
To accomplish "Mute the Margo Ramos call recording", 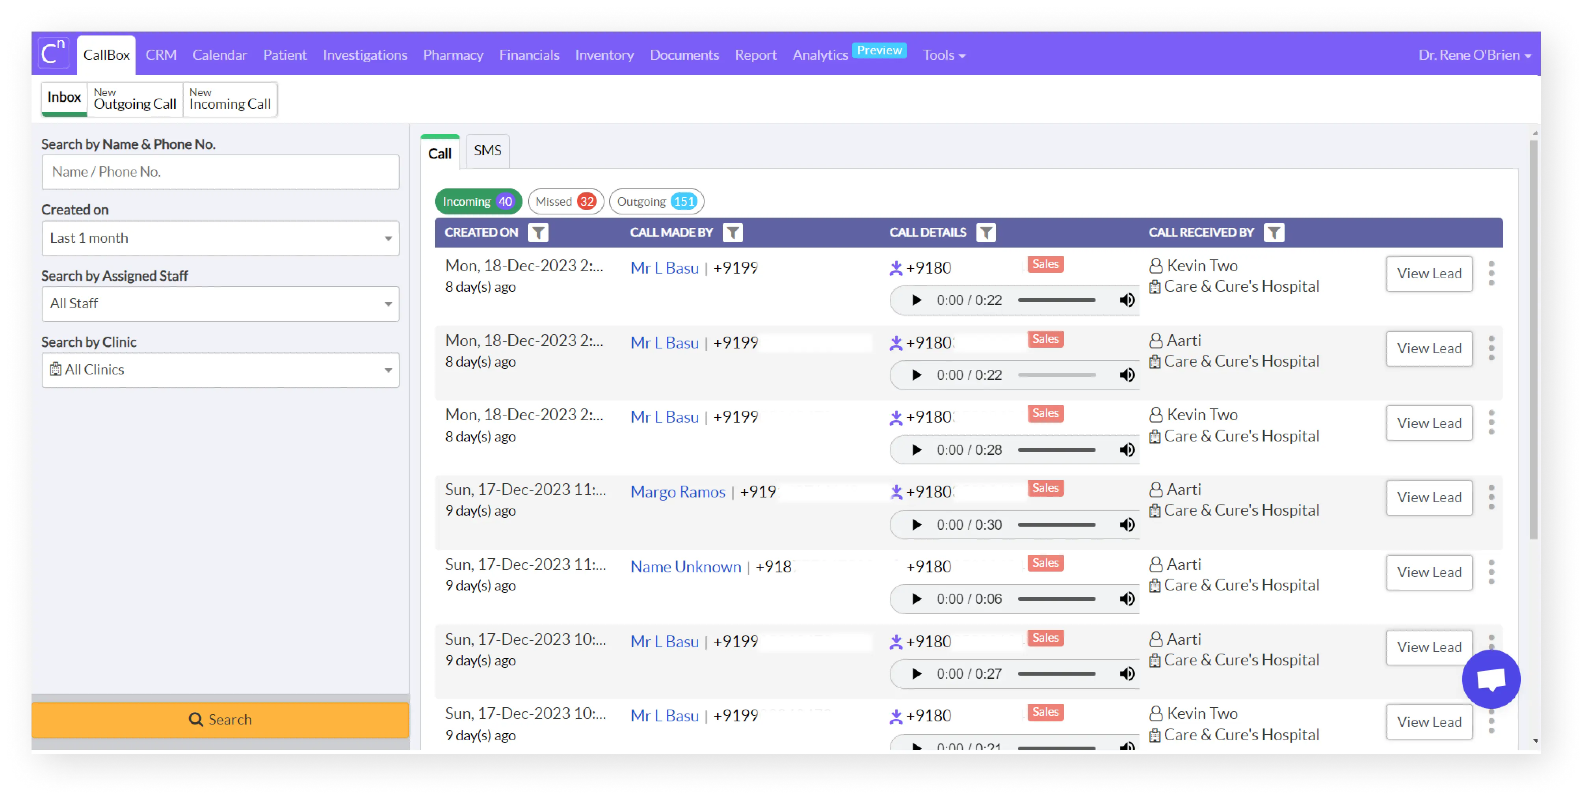I will tap(1127, 524).
